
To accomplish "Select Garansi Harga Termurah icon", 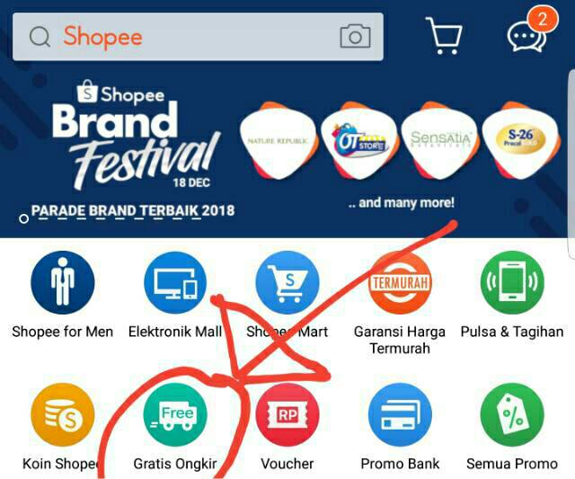I will click(x=400, y=282).
